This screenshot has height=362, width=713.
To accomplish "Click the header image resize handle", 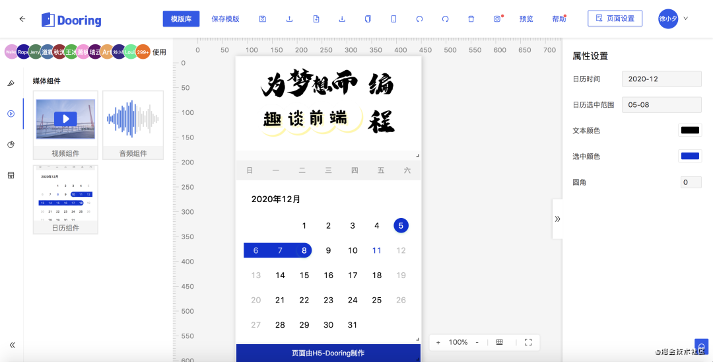I will click(417, 155).
